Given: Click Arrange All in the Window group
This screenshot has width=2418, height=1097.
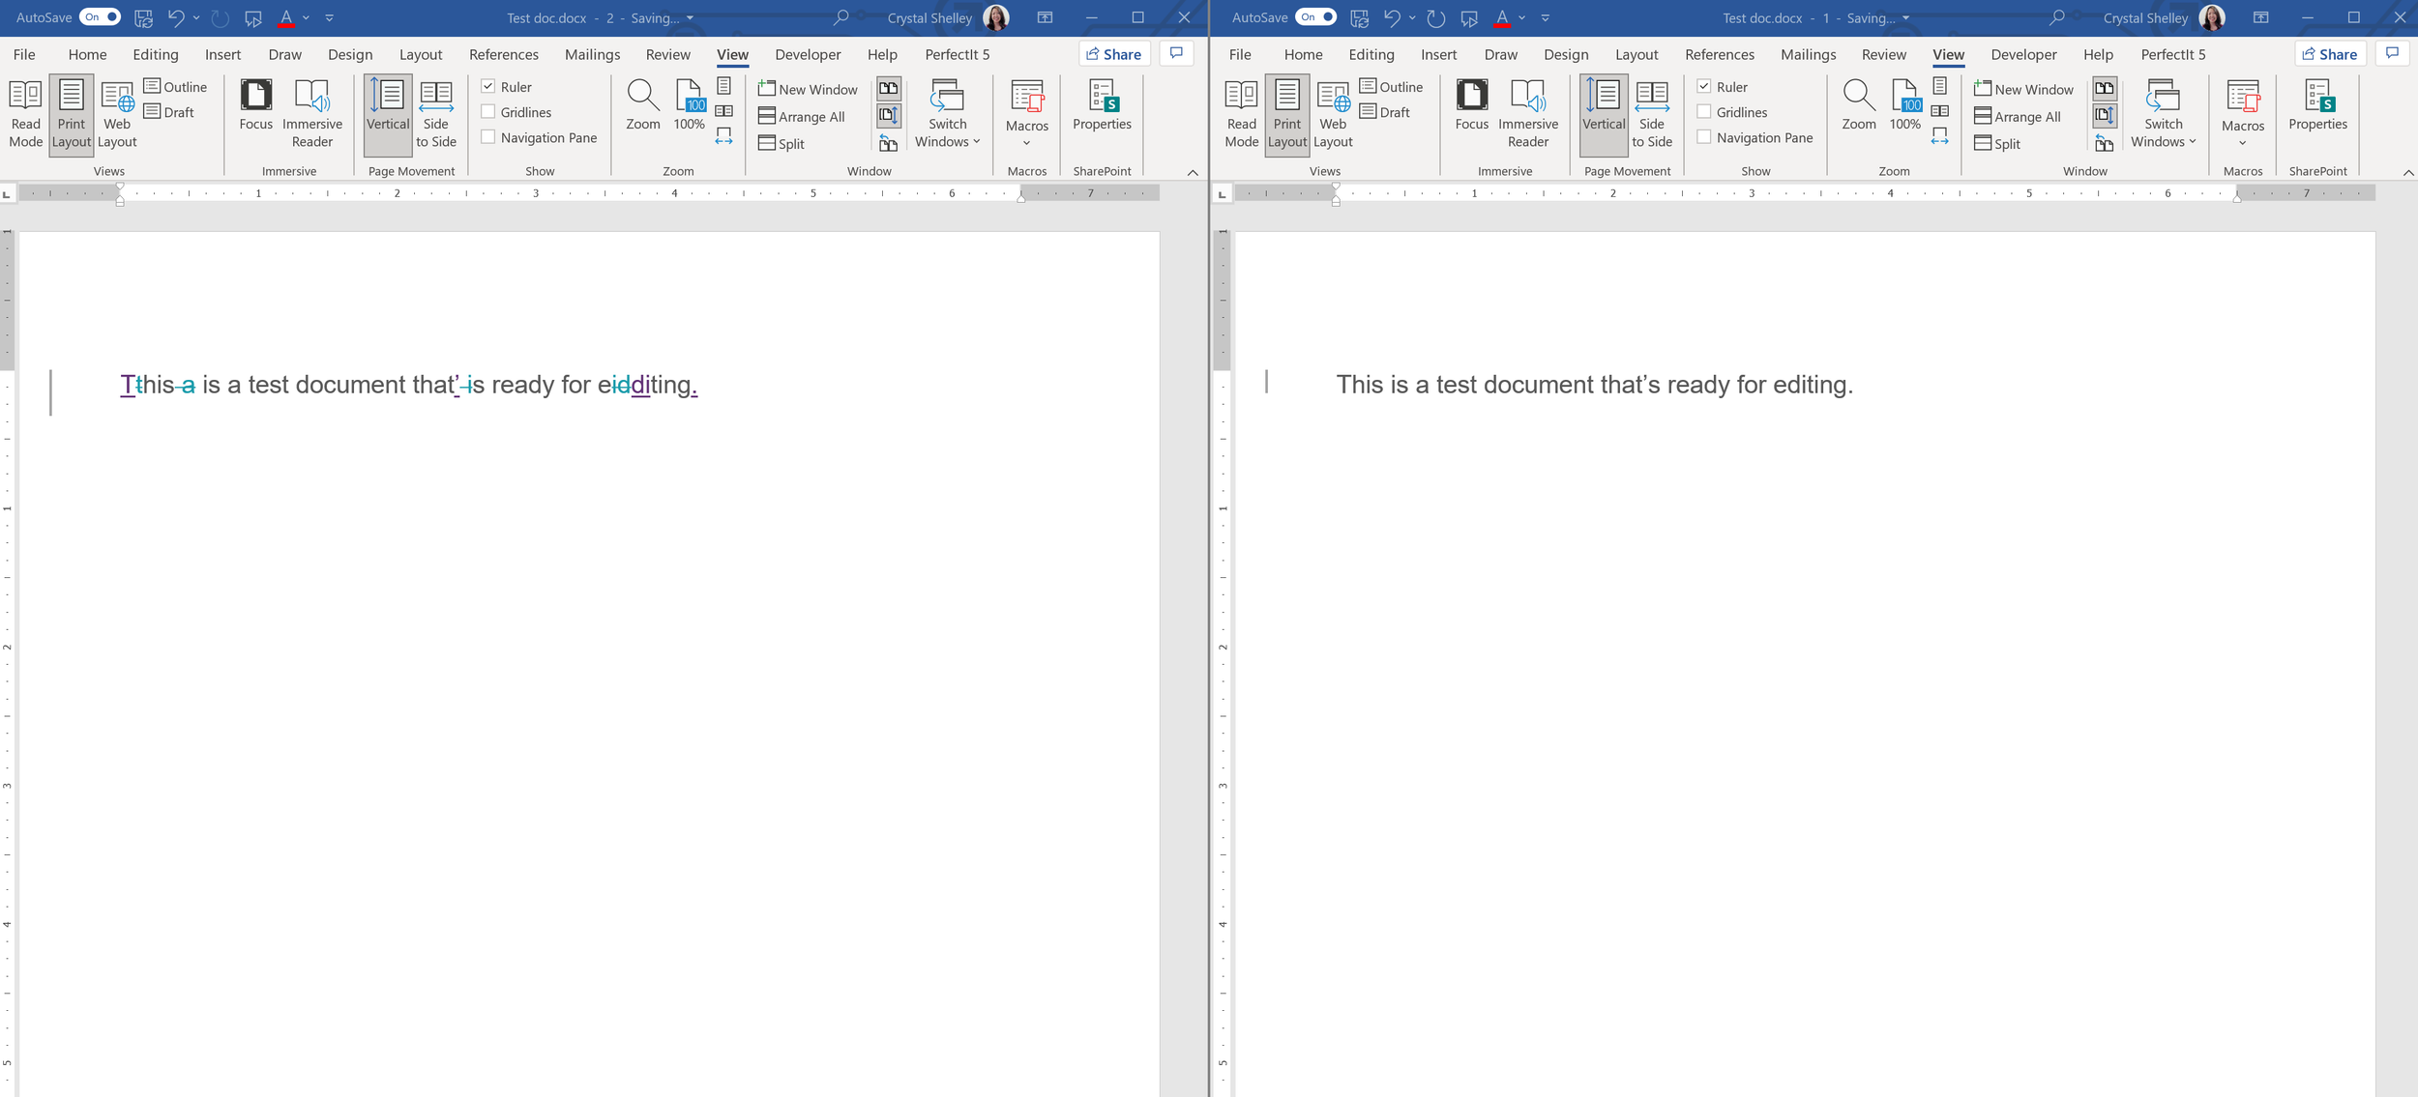Looking at the screenshot, I should [804, 116].
